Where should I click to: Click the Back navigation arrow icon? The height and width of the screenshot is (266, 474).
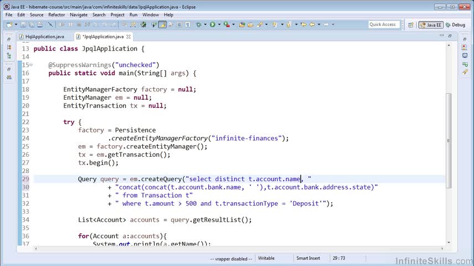(312, 24)
